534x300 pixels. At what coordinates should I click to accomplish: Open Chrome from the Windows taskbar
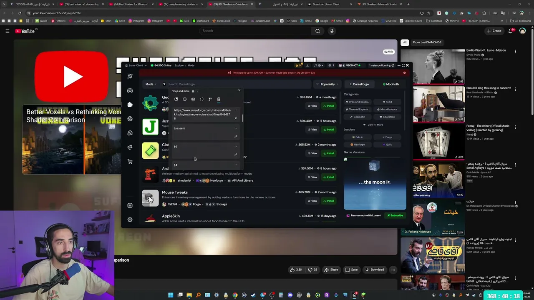coord(235,295)
